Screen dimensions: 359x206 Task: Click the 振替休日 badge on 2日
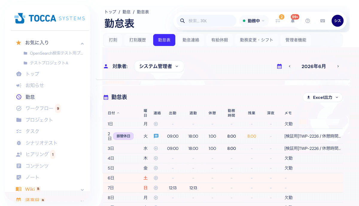[123, 136]
